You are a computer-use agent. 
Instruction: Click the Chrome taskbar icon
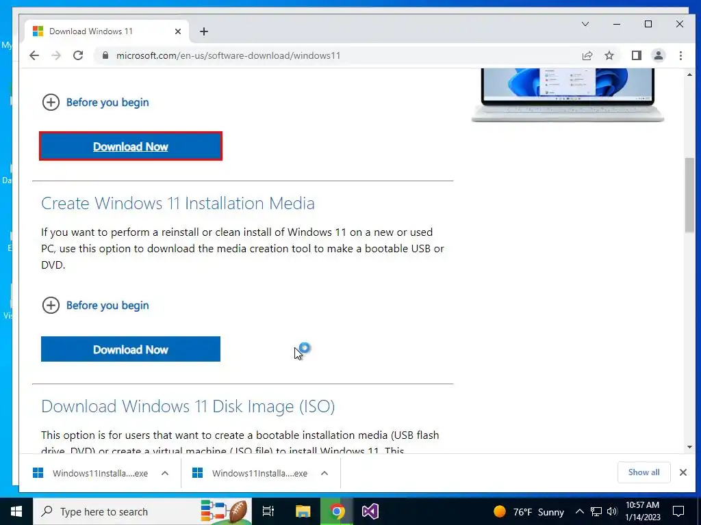tap(337, 511)
